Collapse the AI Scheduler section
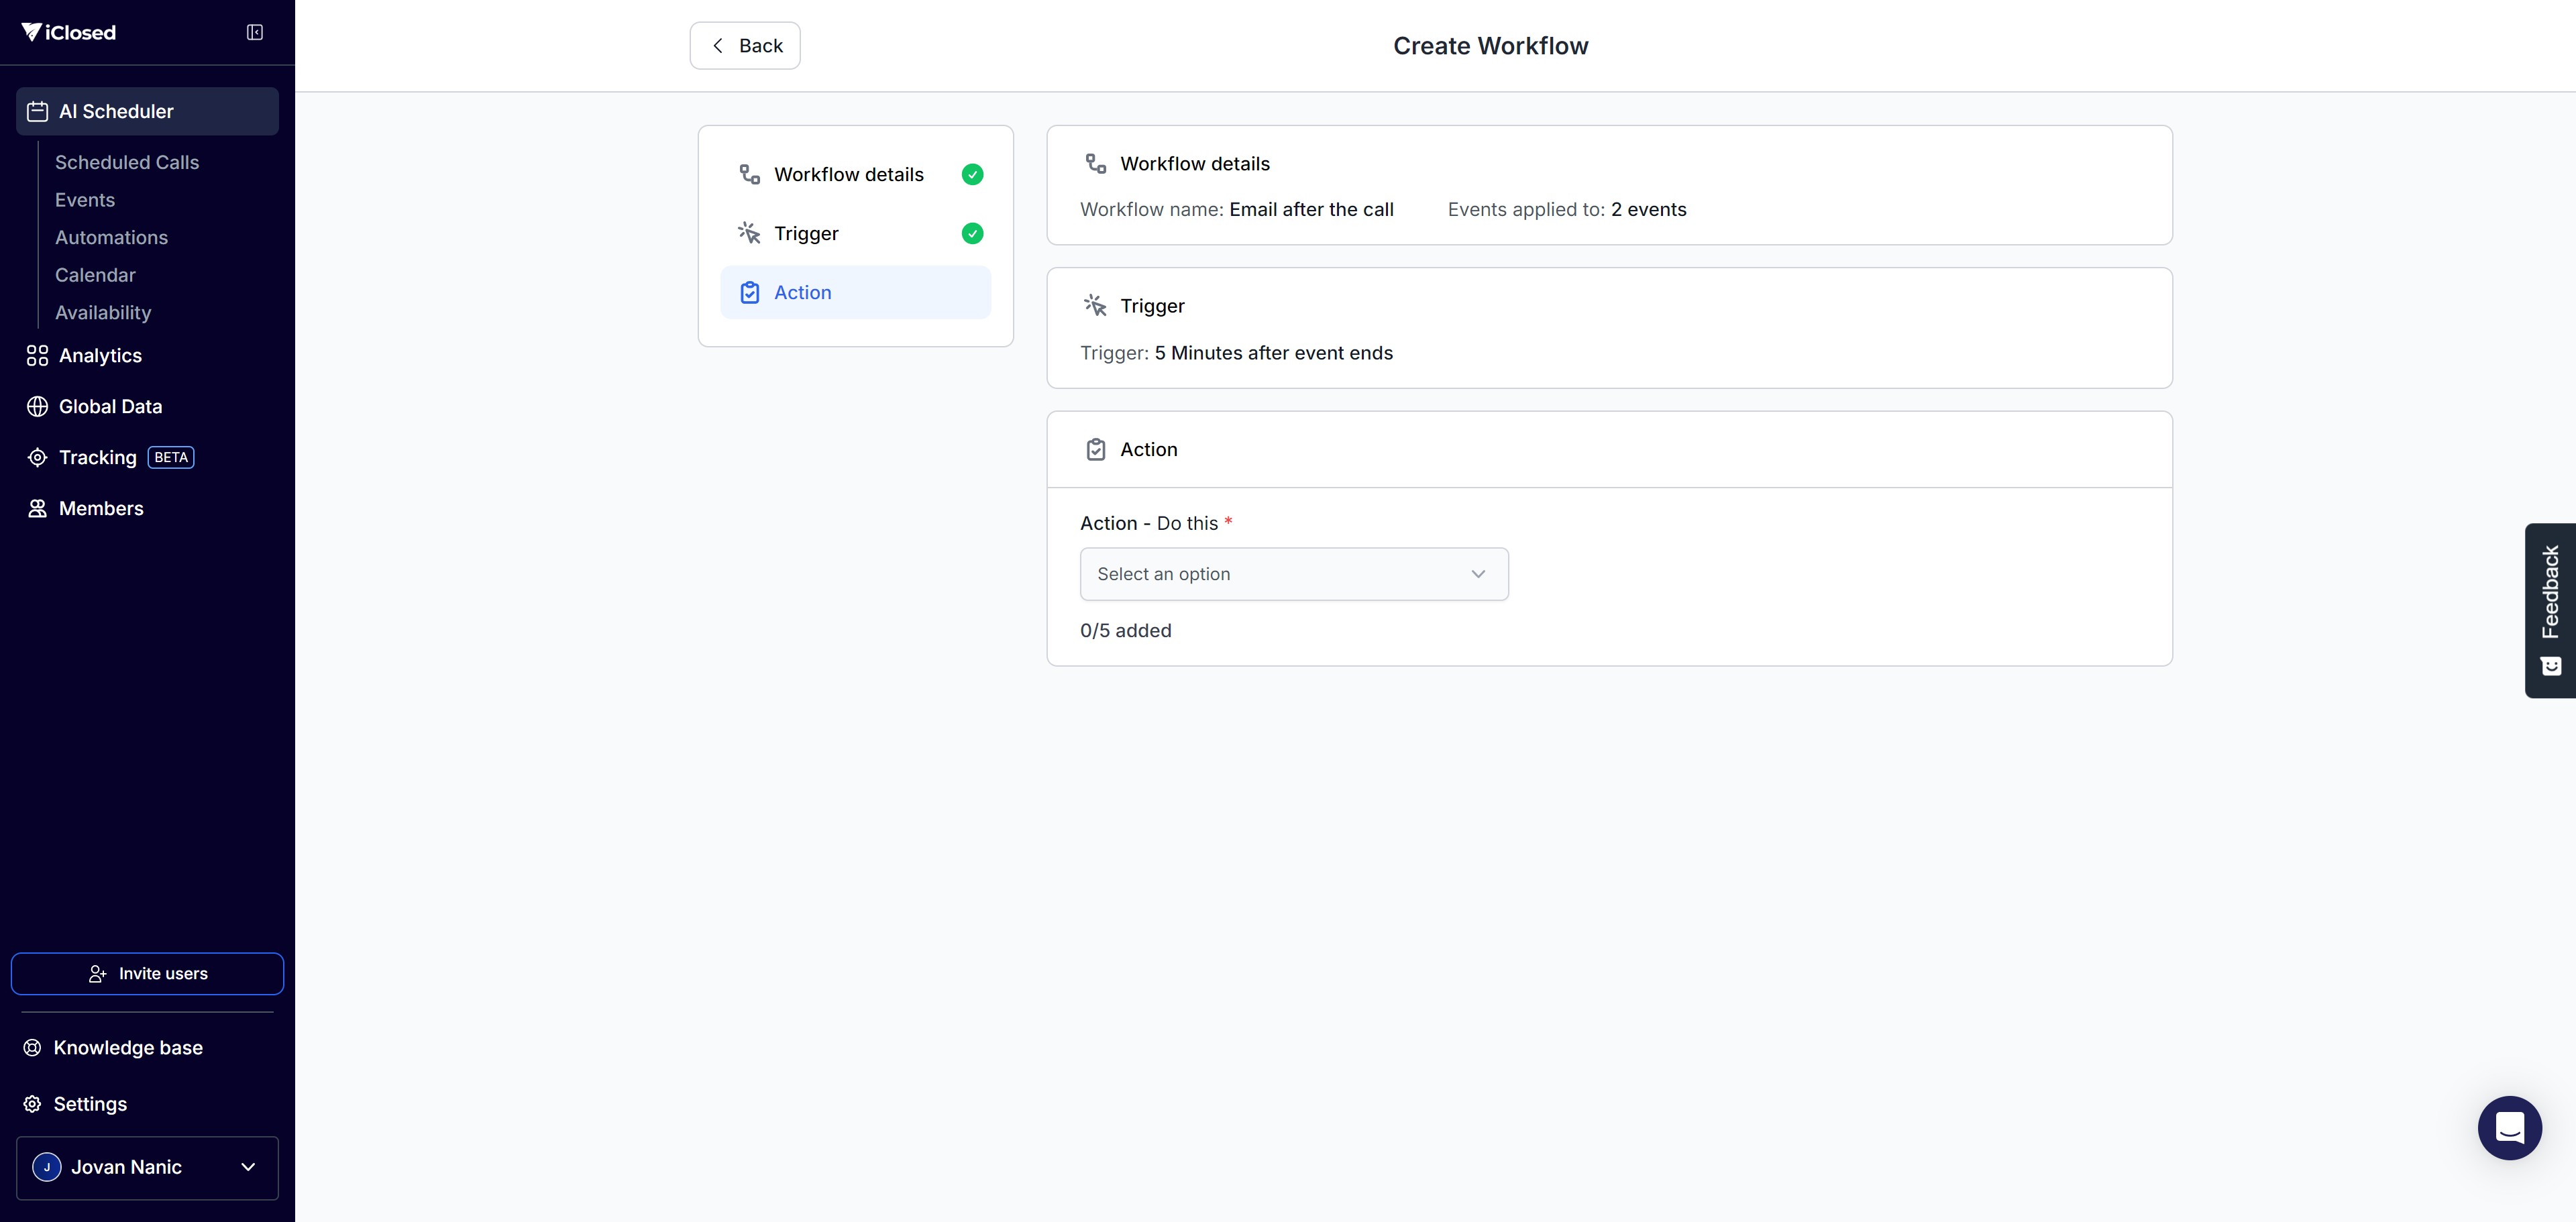 point(147,111)
